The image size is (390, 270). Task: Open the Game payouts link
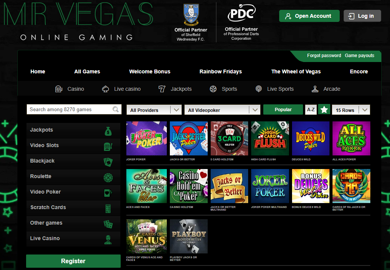tap(359, 56)
